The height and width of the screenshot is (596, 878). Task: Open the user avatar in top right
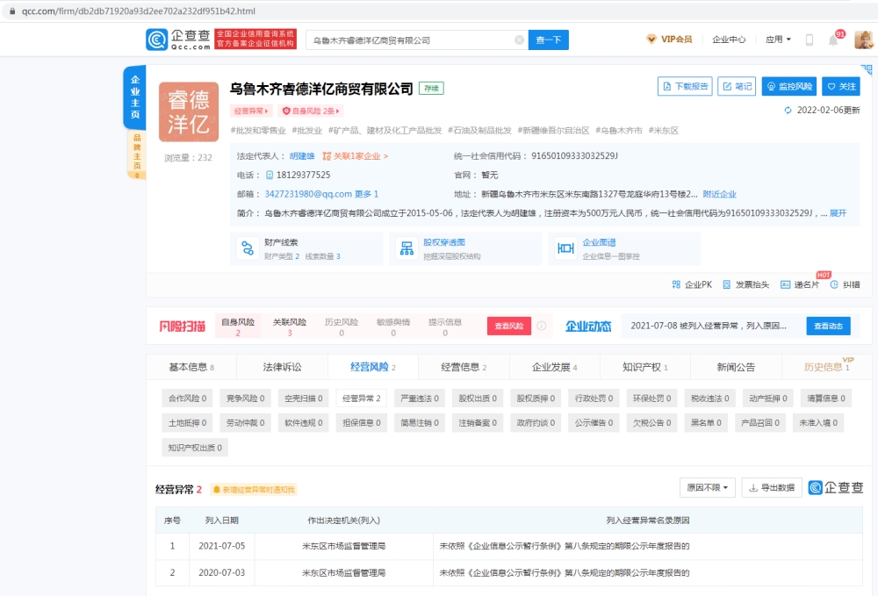[x=863, y=39]
